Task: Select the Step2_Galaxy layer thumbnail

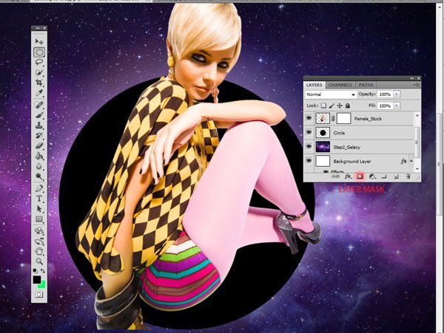Action: (323, 147)
